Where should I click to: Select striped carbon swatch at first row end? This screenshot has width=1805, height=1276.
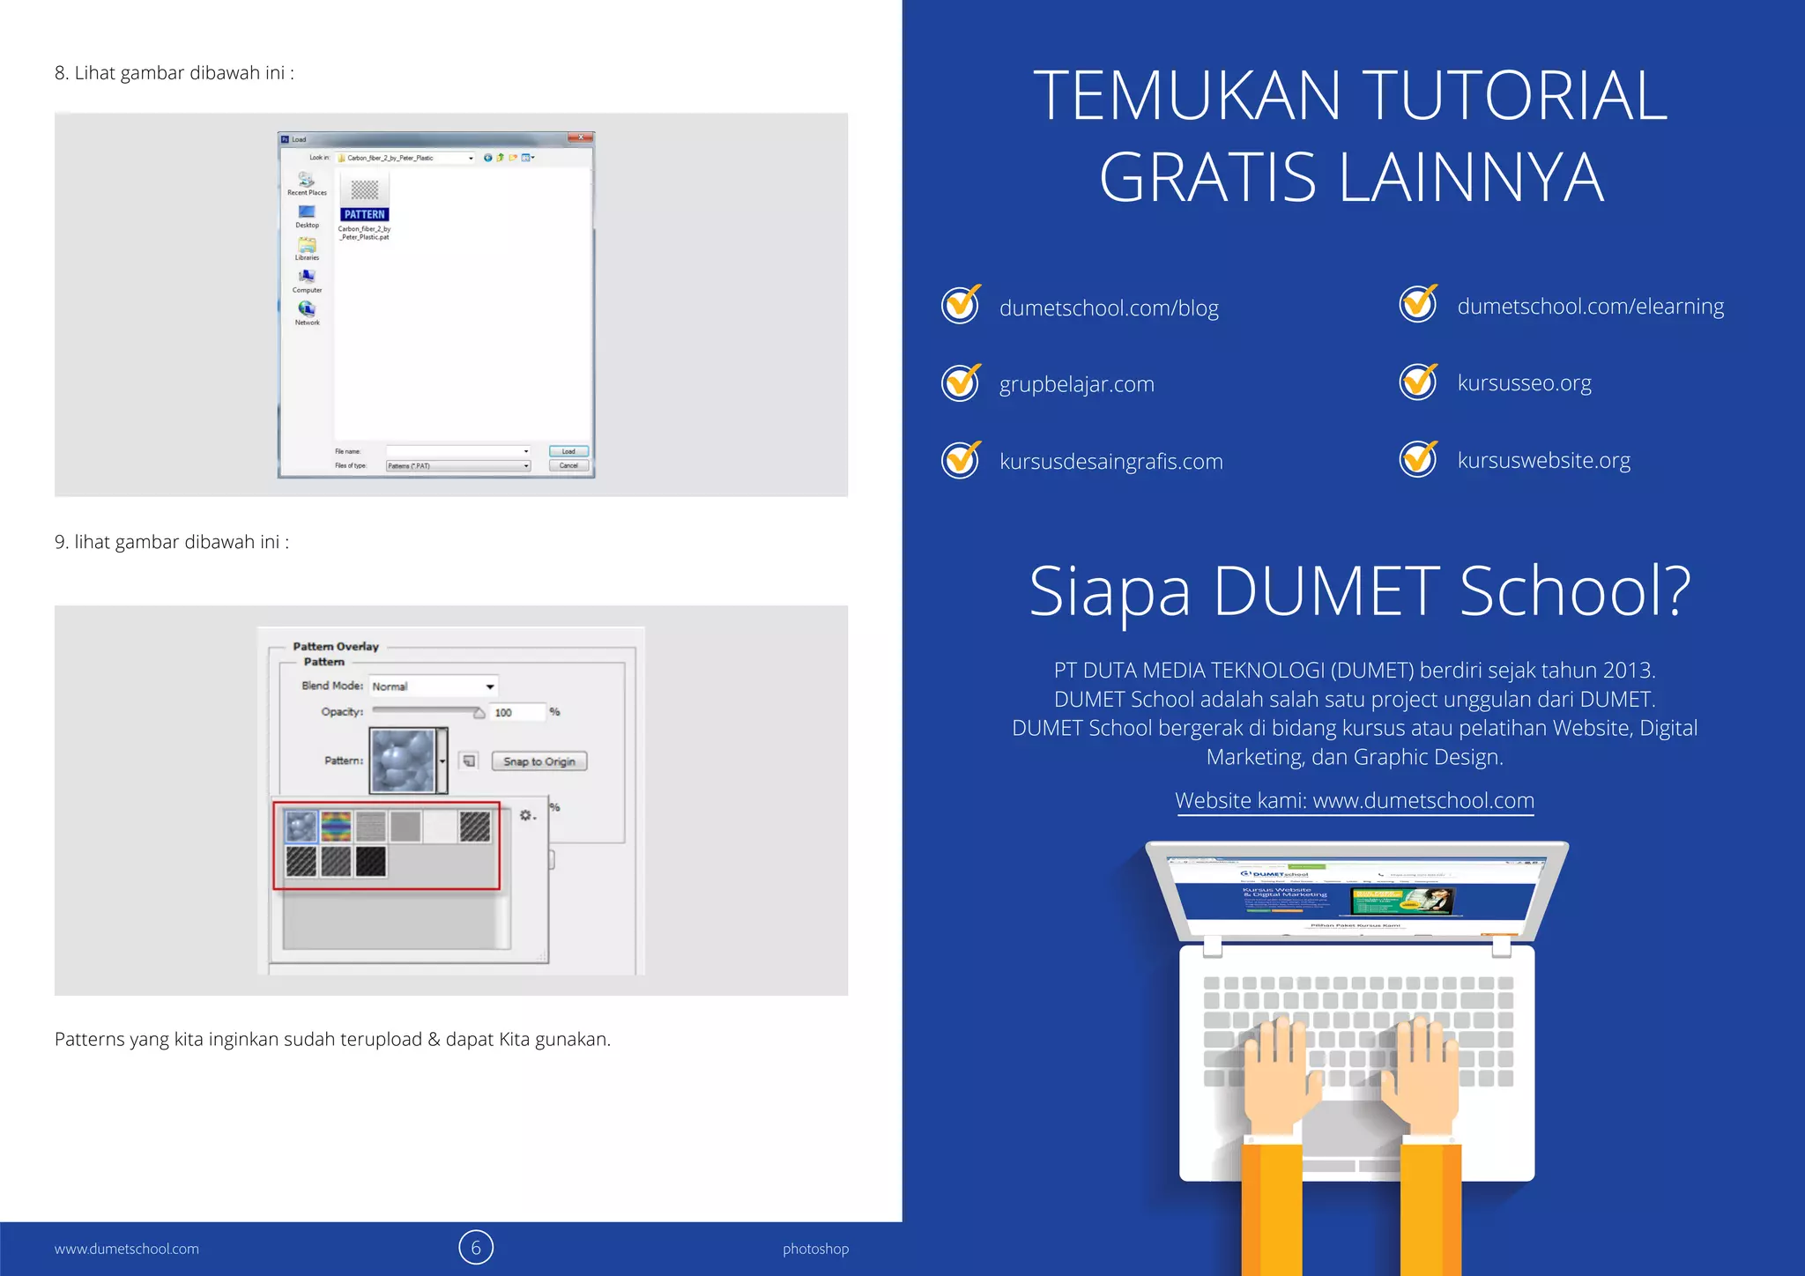(x=475, y=827)
